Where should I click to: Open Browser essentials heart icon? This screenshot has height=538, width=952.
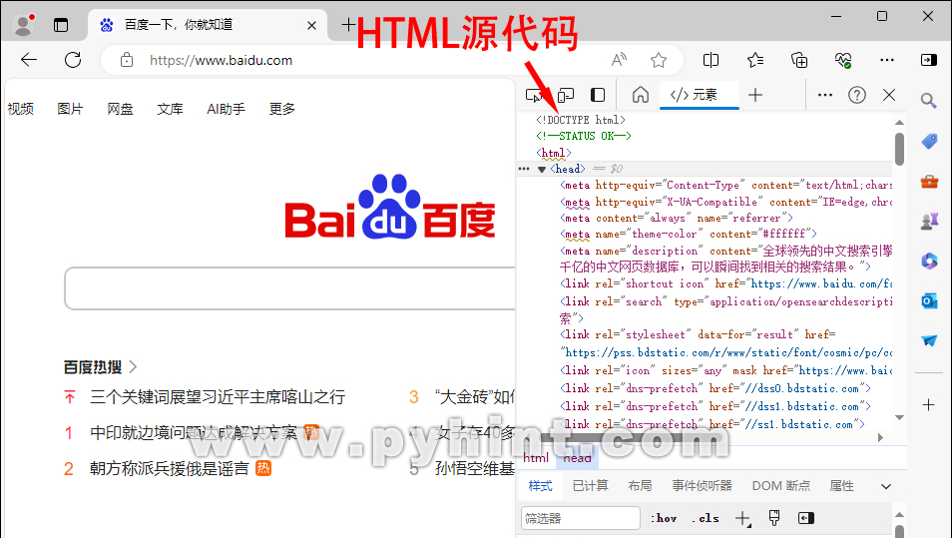pos(842,60)
